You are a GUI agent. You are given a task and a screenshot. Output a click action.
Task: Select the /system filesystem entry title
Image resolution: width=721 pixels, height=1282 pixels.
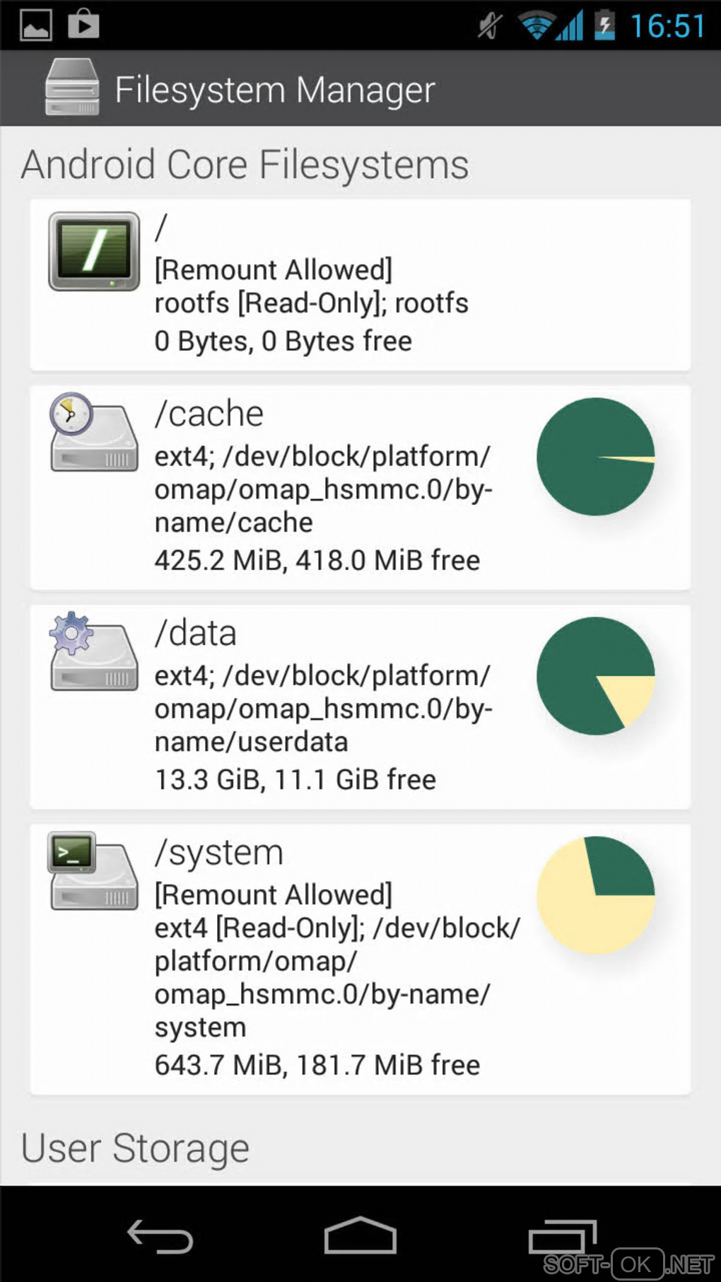[219, 853]
